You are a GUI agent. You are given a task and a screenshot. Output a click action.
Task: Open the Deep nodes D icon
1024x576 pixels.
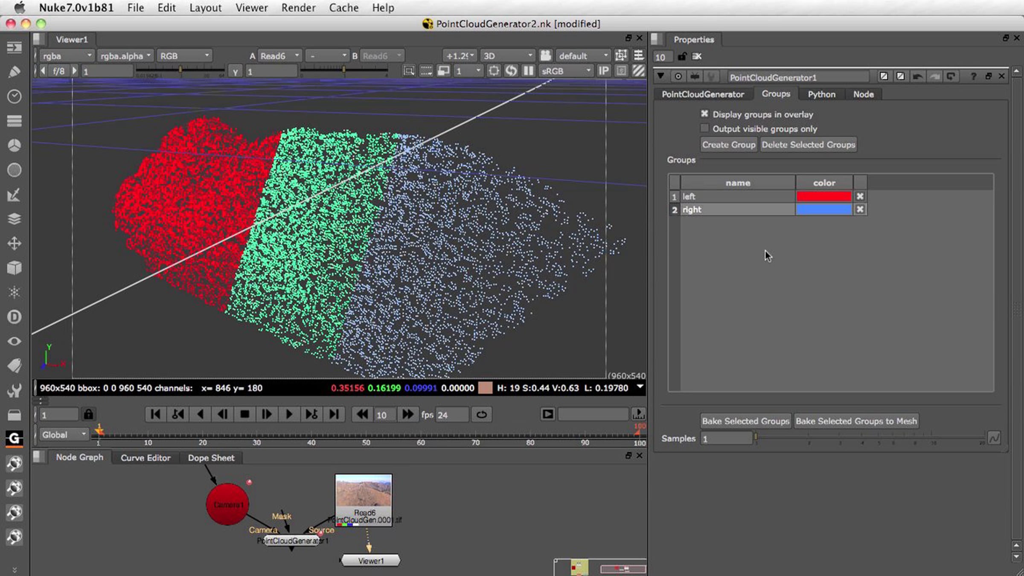(14, 317)
